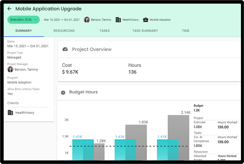The image size is (244, 164).
Task: Click the Mobile Adoption briefcase icon
Action: (x=146, y=20)
